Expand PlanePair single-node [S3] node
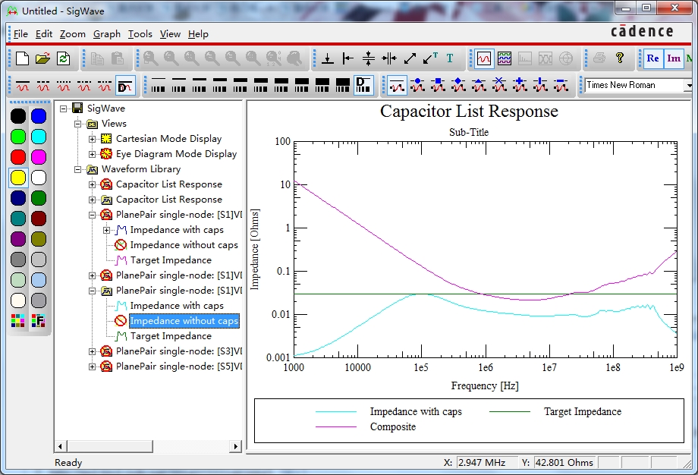This screenshot has height=475, width=698. click(x=92, y=351)
